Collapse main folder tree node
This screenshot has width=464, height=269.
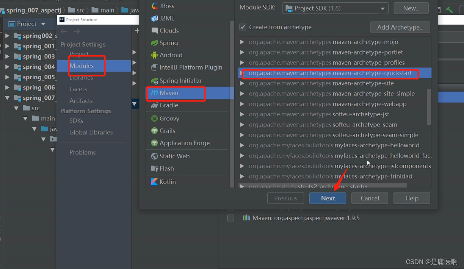(25, 119)
